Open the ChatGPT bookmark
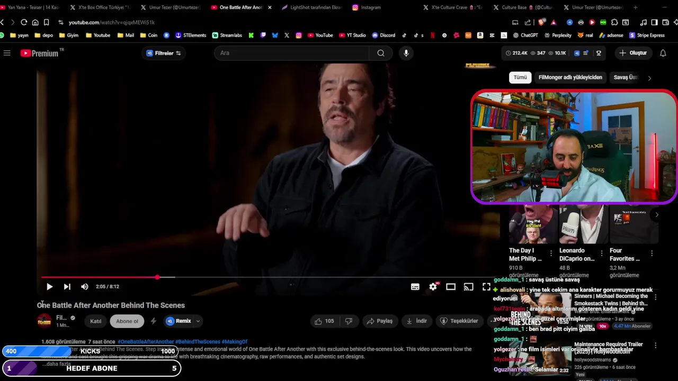This screenshot has width=678, height=381. (x=525, y=35)
